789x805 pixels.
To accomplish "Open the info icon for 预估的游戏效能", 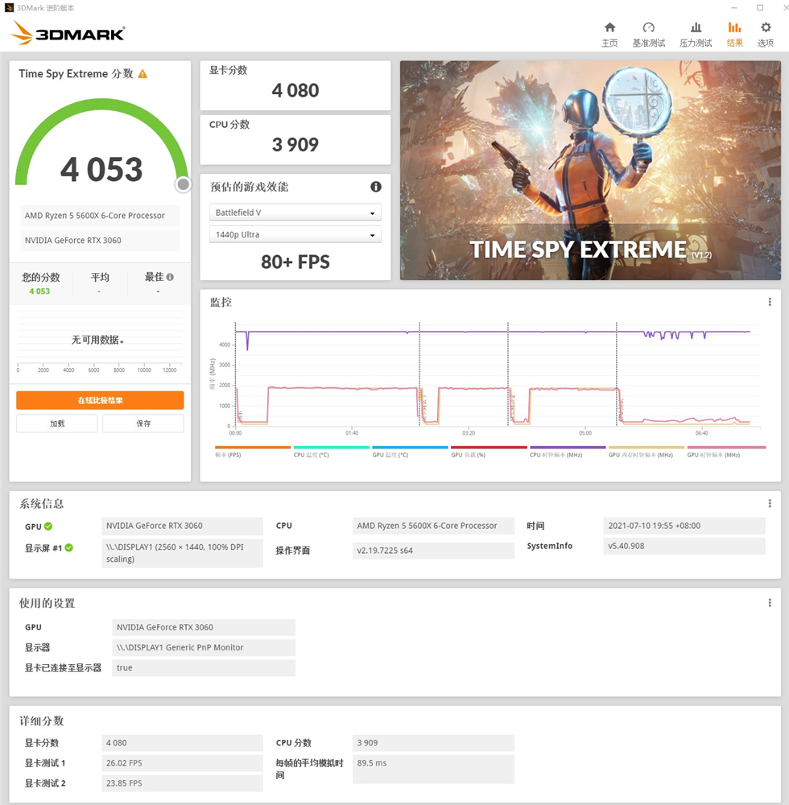I will coord(376,187).
